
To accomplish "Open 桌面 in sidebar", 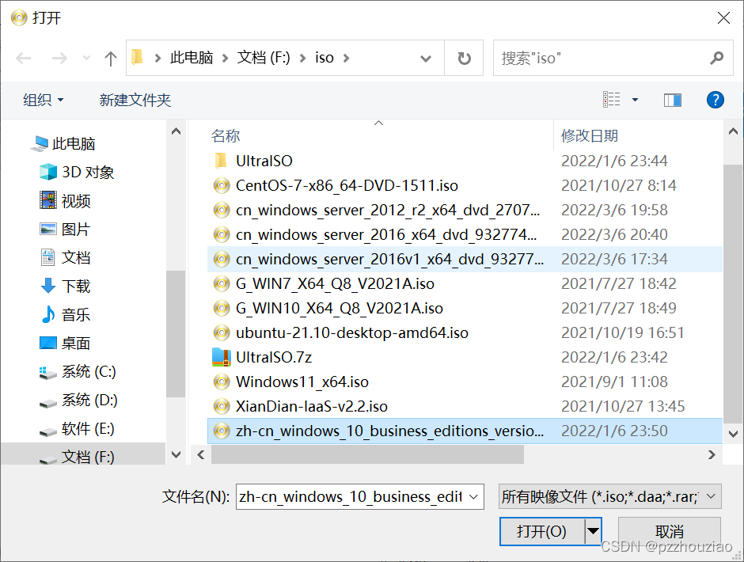I will 65,344.
